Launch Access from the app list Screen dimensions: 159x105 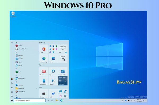(19, 46)
